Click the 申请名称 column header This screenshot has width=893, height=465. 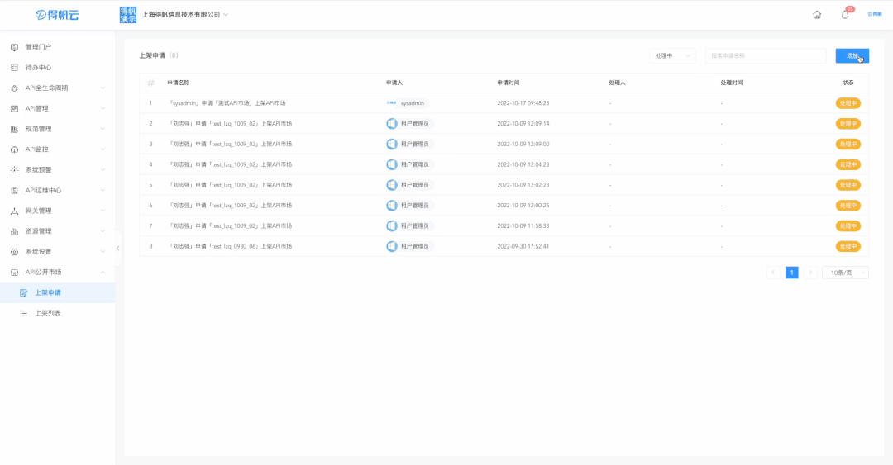click(179, 83)
